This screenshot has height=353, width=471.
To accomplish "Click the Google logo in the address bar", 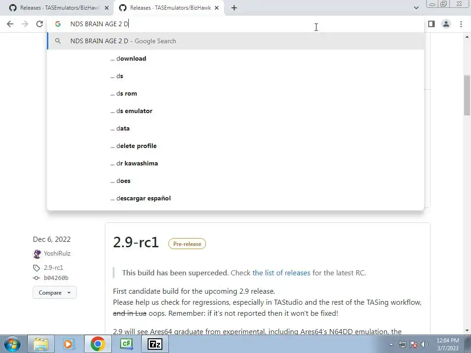I will [x=58, y=24].
